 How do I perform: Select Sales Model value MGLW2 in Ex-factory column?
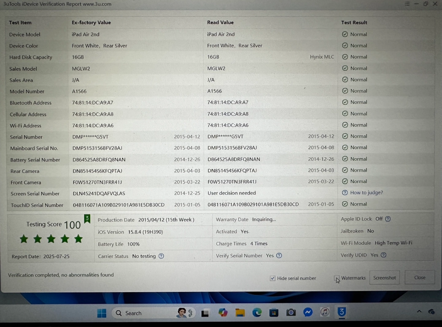click(81, 69)
